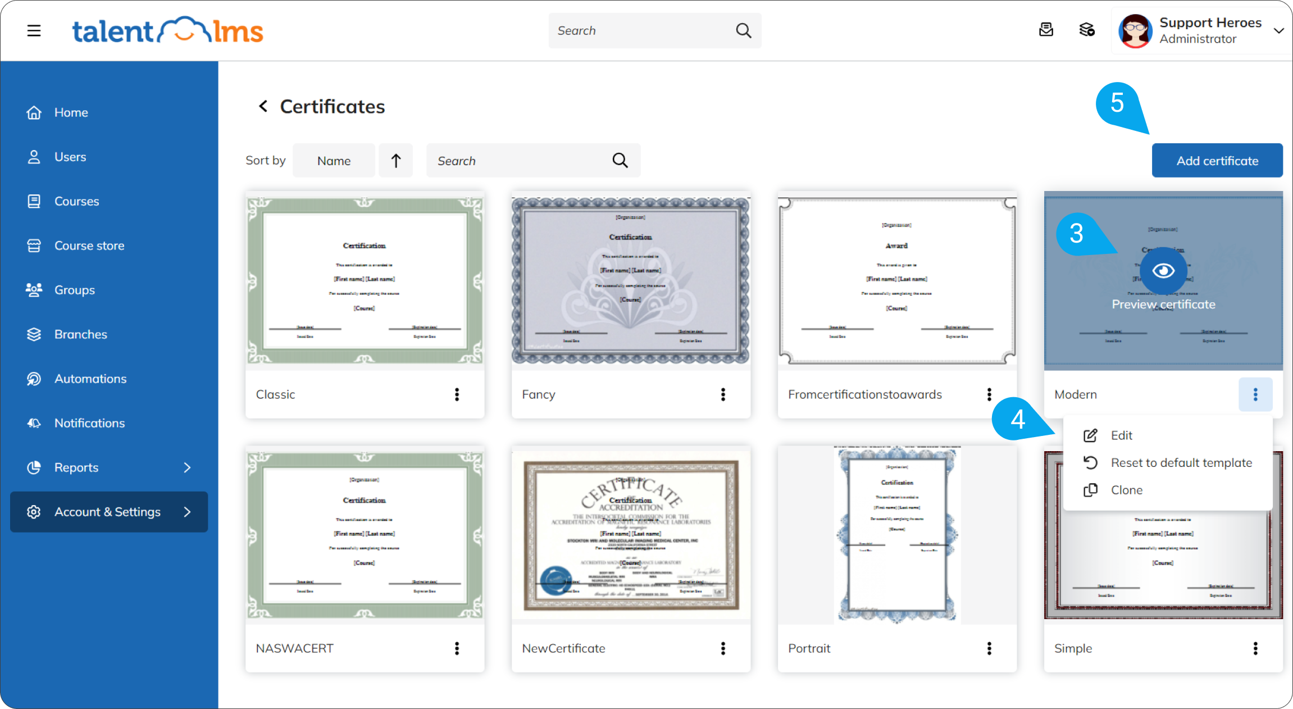Open the hamburger menu
Viewport: 1293px width, 709px height.
tap(34, 30)
